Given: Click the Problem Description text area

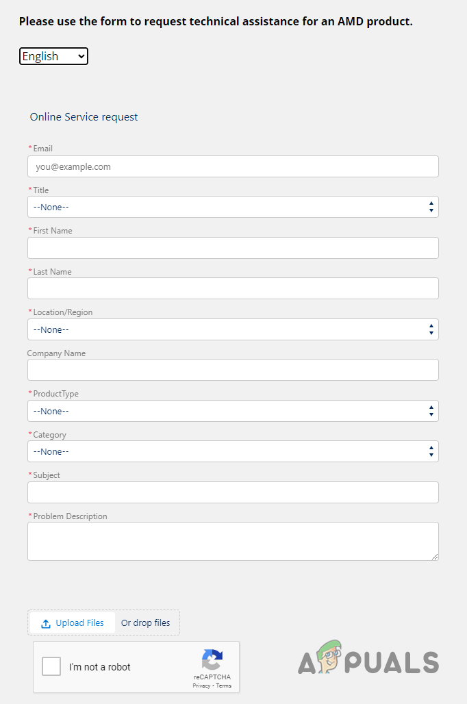Looking at the screenshot, I should tap(233, 541).
